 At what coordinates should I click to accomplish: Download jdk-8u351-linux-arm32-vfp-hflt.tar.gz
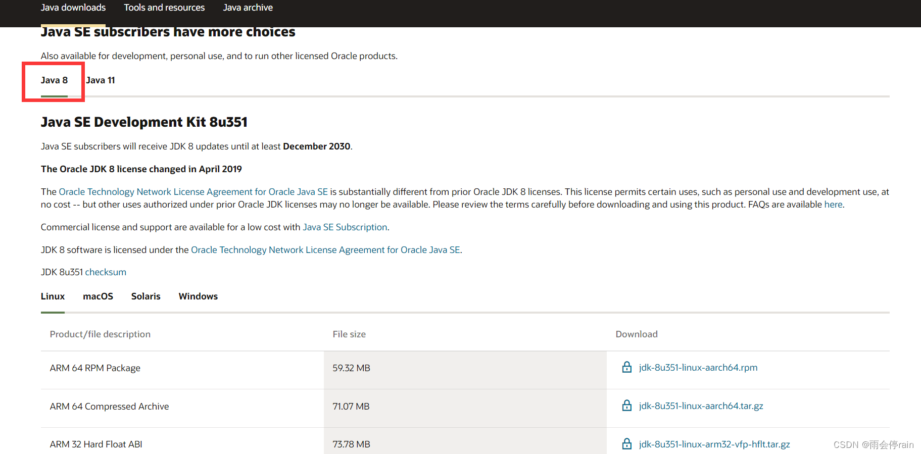(714, 444)
